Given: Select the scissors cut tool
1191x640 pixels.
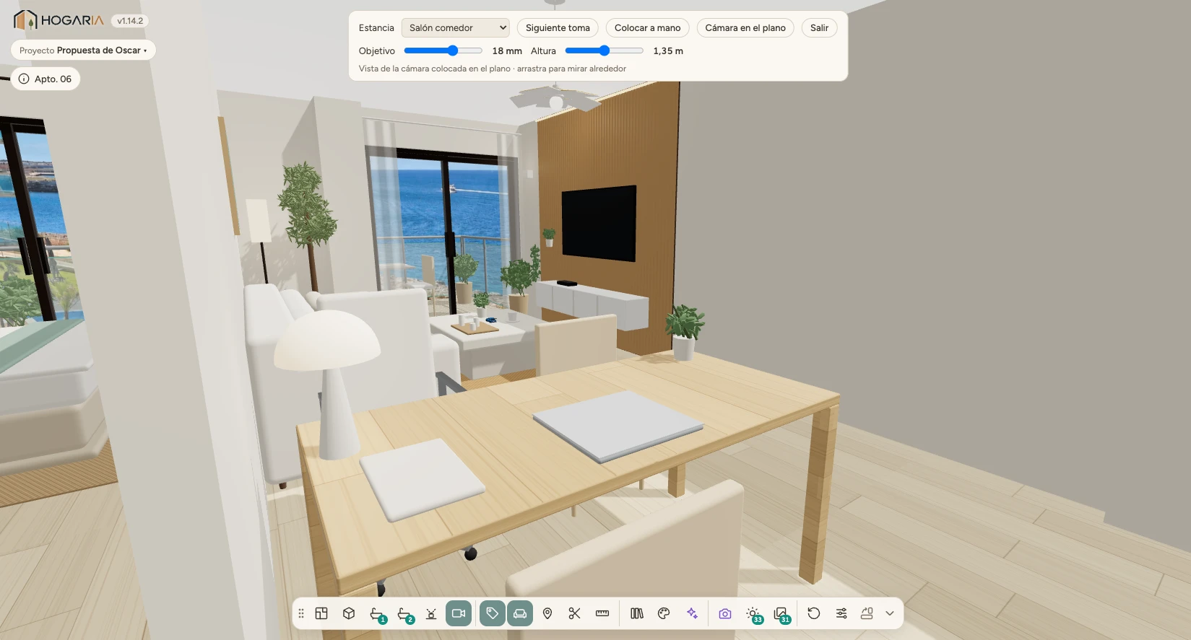Looking at the screenshot, I should (x=575, y=613).
